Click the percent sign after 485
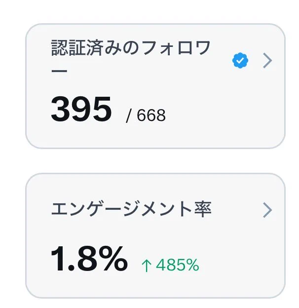This screenshot has height=308, width=299. (x=192, y=265)
